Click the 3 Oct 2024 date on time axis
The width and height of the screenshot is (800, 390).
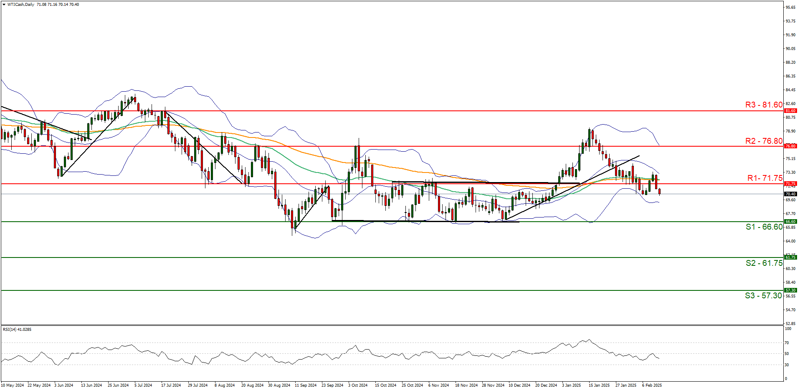(358, 385)
